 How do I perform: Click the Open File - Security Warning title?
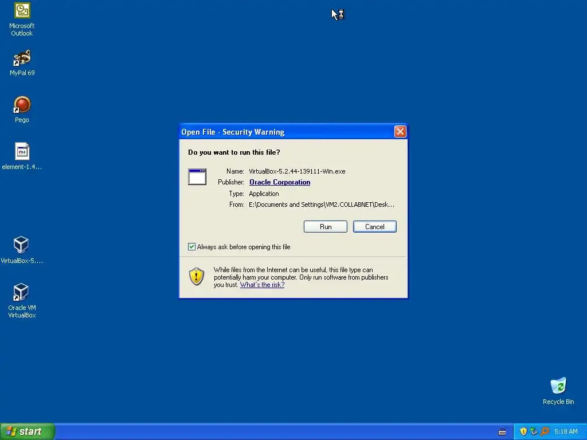tap(233, 132)
